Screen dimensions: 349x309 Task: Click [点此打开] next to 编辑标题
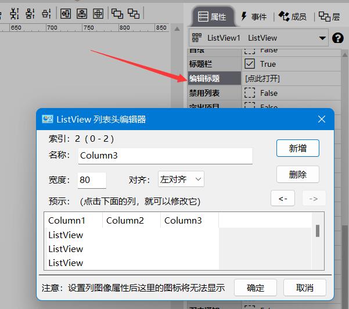point(262,78)
